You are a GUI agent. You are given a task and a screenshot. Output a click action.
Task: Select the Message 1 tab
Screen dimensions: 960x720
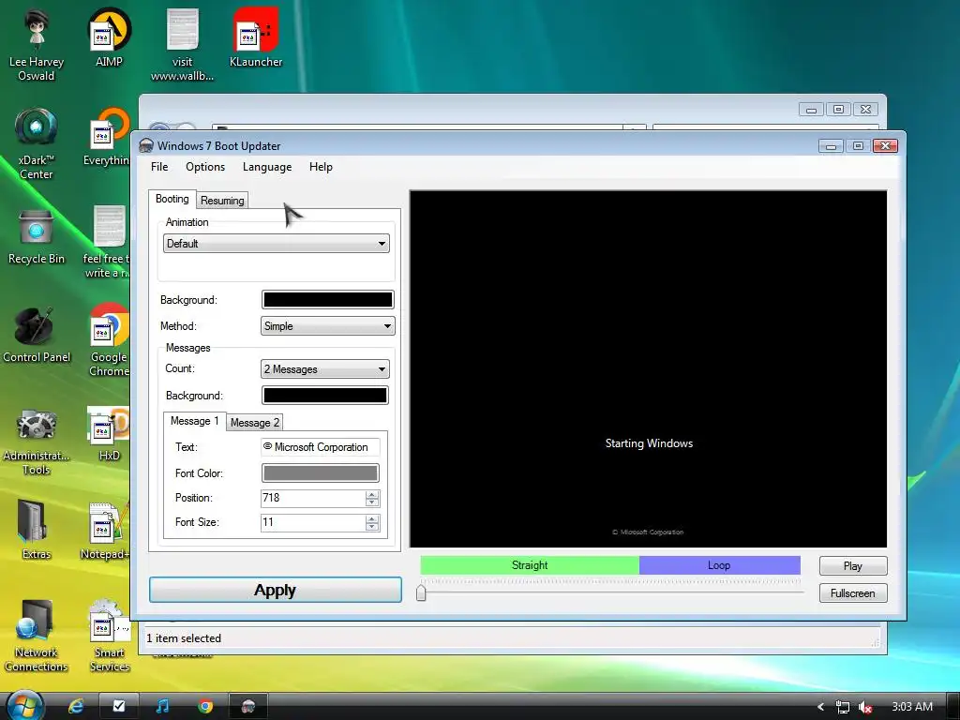[194, 421]
